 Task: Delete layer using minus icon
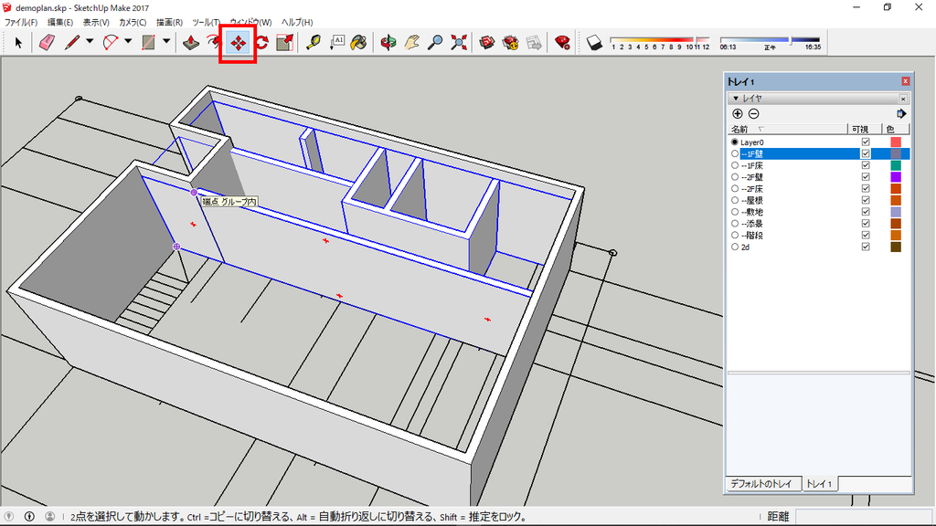(754, 114)
